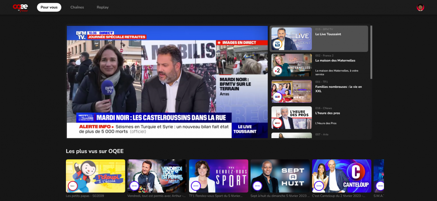Image resolution: width=437 pixels, height=201 pixels.
Task: Click the France 2 channel logo badge
Action: 277,70
